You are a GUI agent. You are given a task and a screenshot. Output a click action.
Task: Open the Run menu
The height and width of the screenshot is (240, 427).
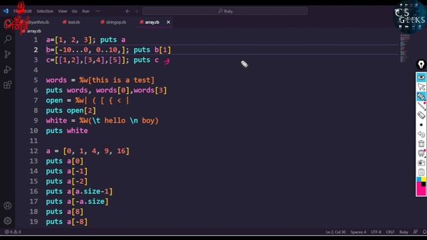(x=86, y=11)
